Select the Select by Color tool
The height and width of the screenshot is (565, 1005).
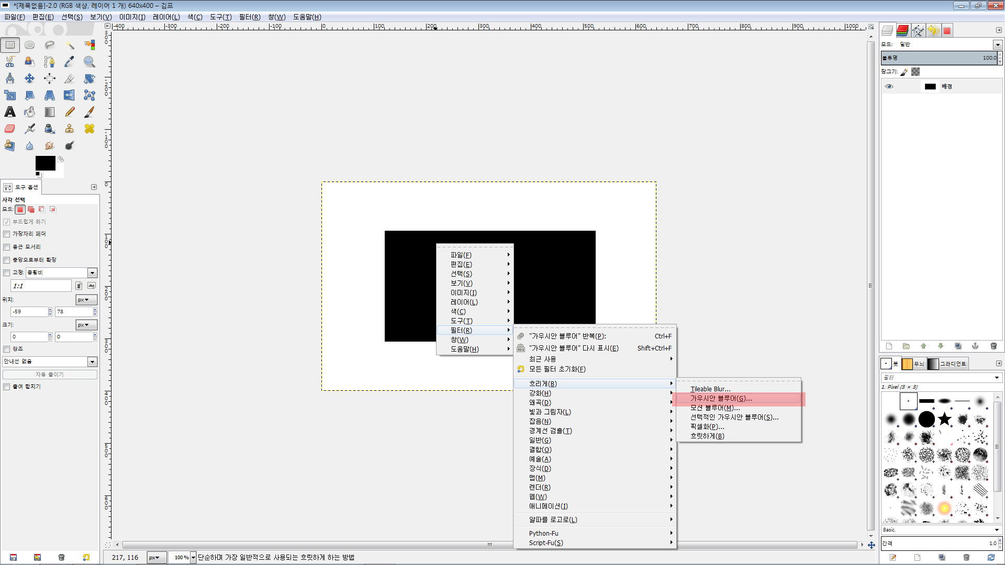point(90,45)
